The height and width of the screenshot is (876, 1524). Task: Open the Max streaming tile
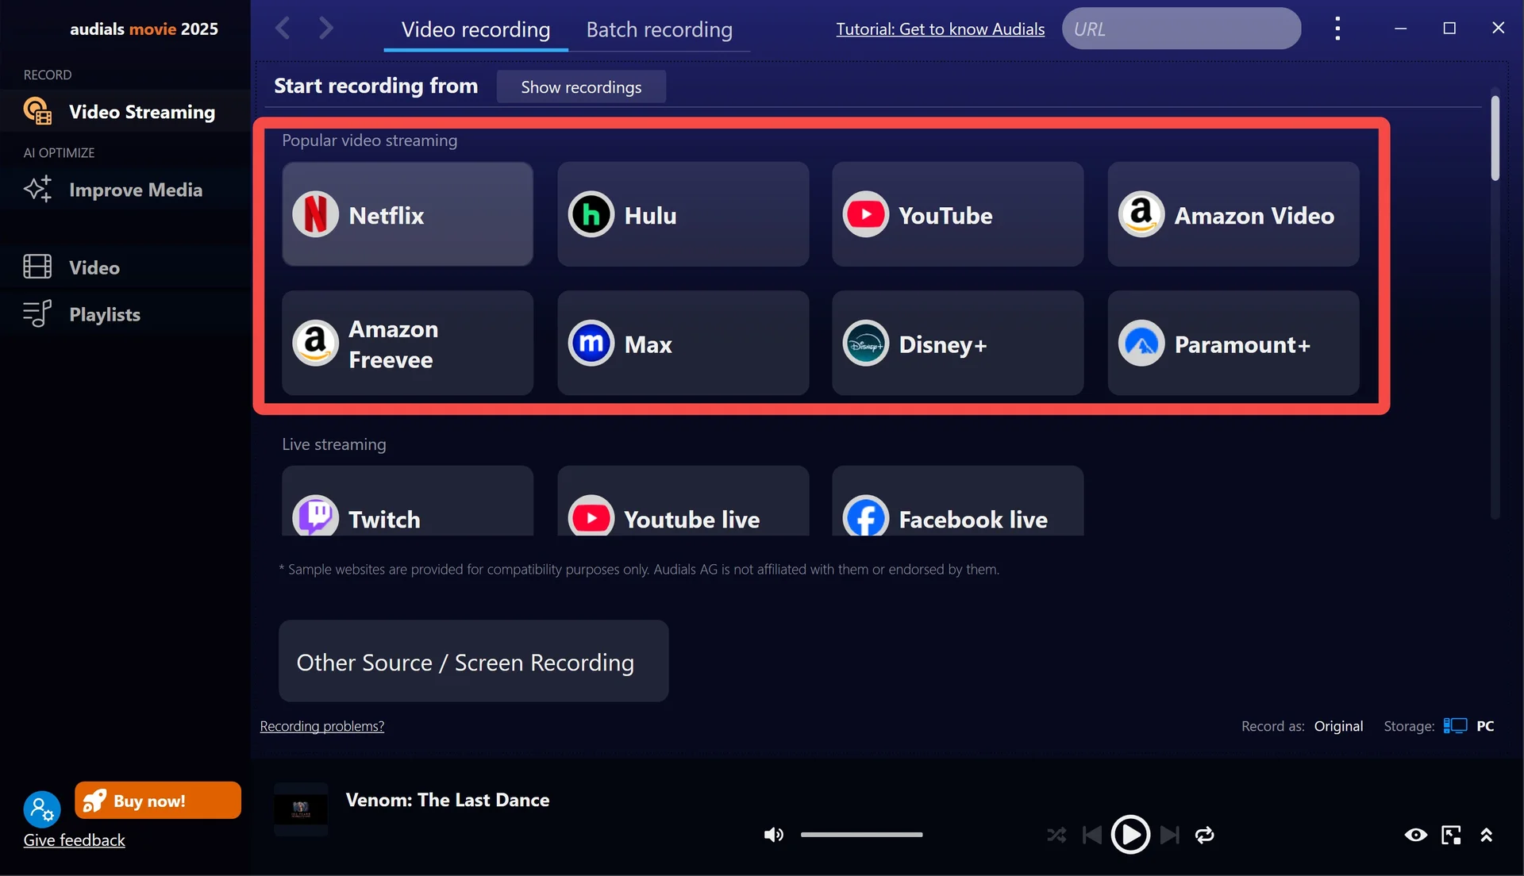tap(683, 343)
